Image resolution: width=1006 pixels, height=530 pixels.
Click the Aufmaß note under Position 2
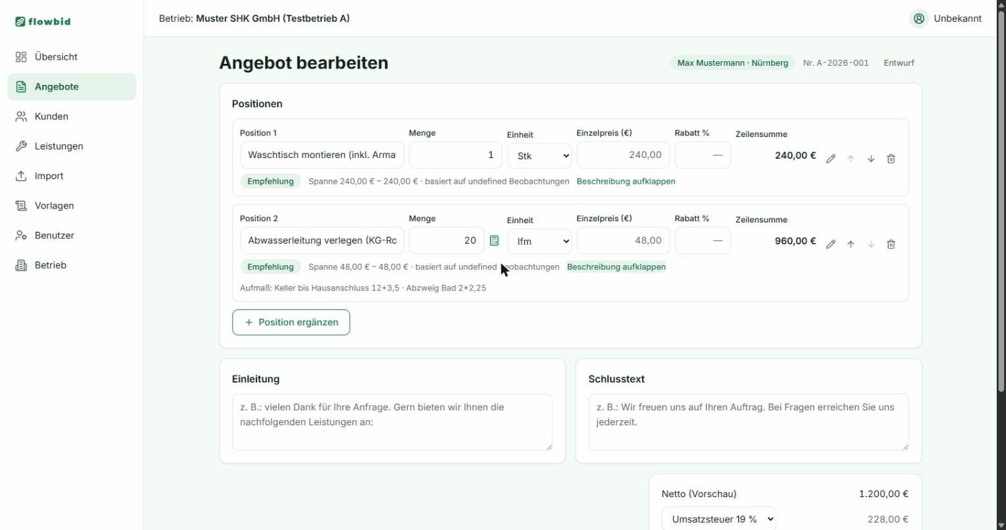pos(363,288)
